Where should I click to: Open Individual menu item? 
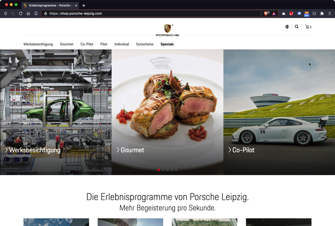click(122, 44)
